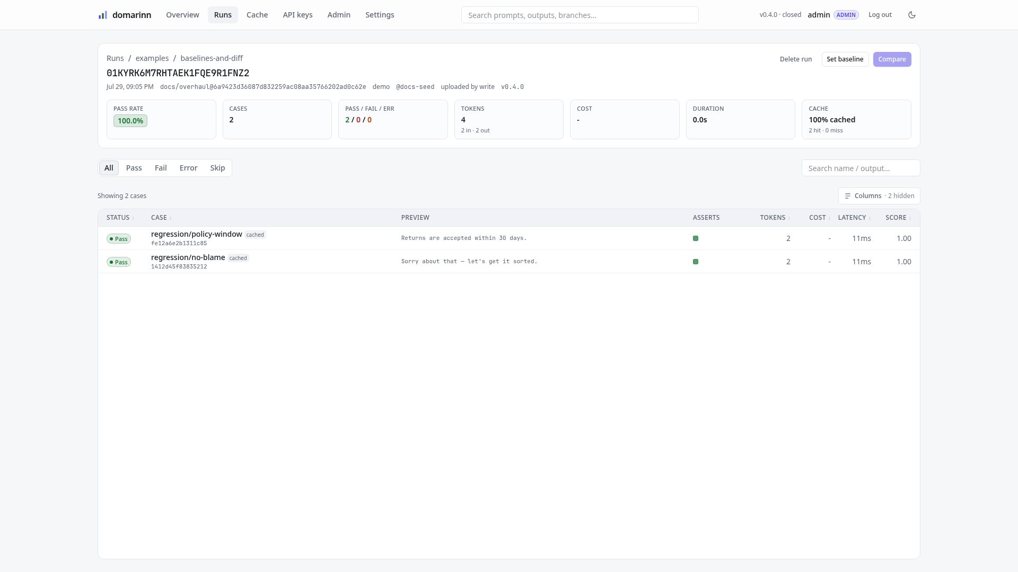The image size is (1018, 572).
Task: Click the 2 in · 2 out token breakdown
Action: pyautogui.click(x=476, y=130)
